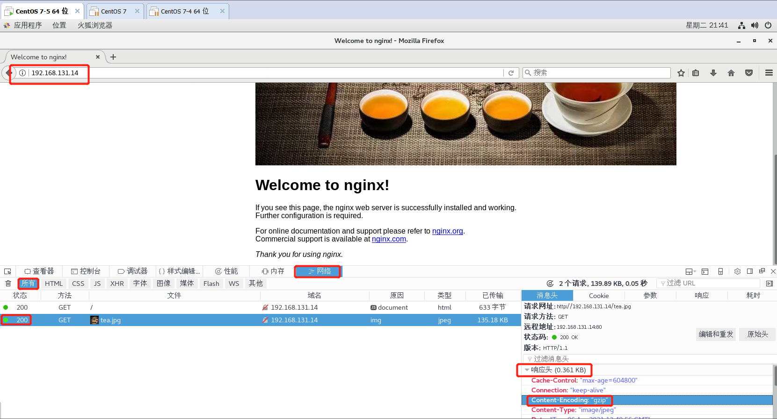Open the 参数 params details tab
The image size is (777, 419).
tap(650, 296)
